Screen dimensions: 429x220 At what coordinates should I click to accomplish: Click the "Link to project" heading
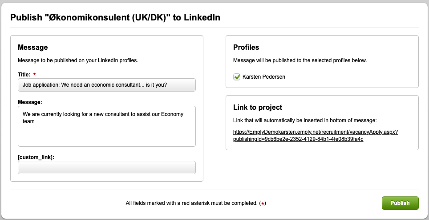click(258, 107)
